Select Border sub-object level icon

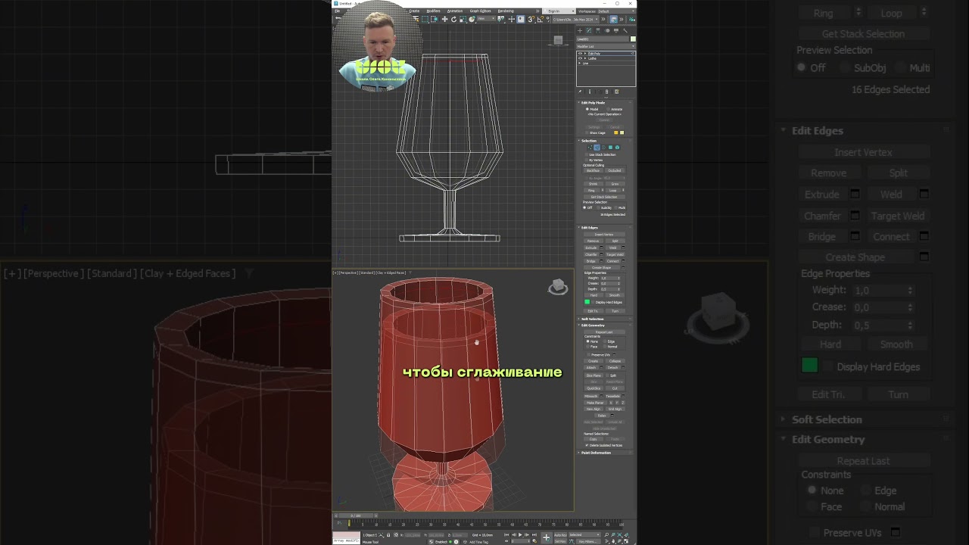point(603,148)
